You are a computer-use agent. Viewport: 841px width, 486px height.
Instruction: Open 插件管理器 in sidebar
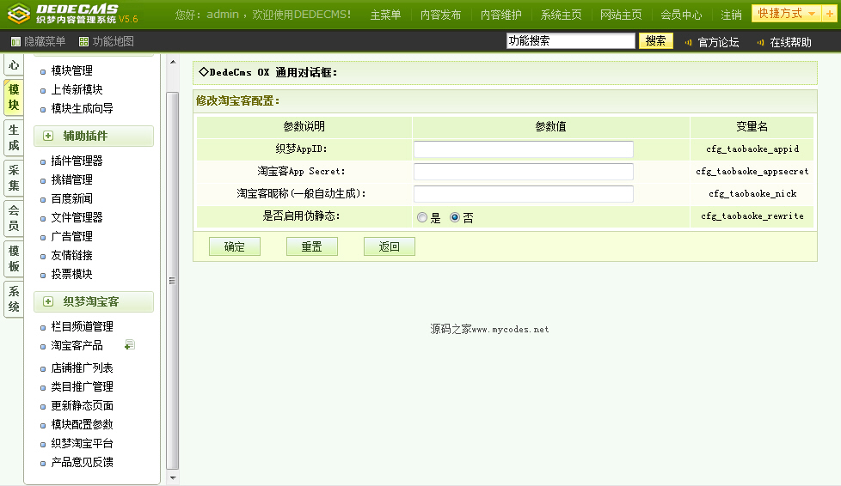[77, 161]
